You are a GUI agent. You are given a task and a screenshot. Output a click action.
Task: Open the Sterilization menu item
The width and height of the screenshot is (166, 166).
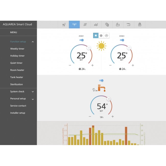coord(16,84)
